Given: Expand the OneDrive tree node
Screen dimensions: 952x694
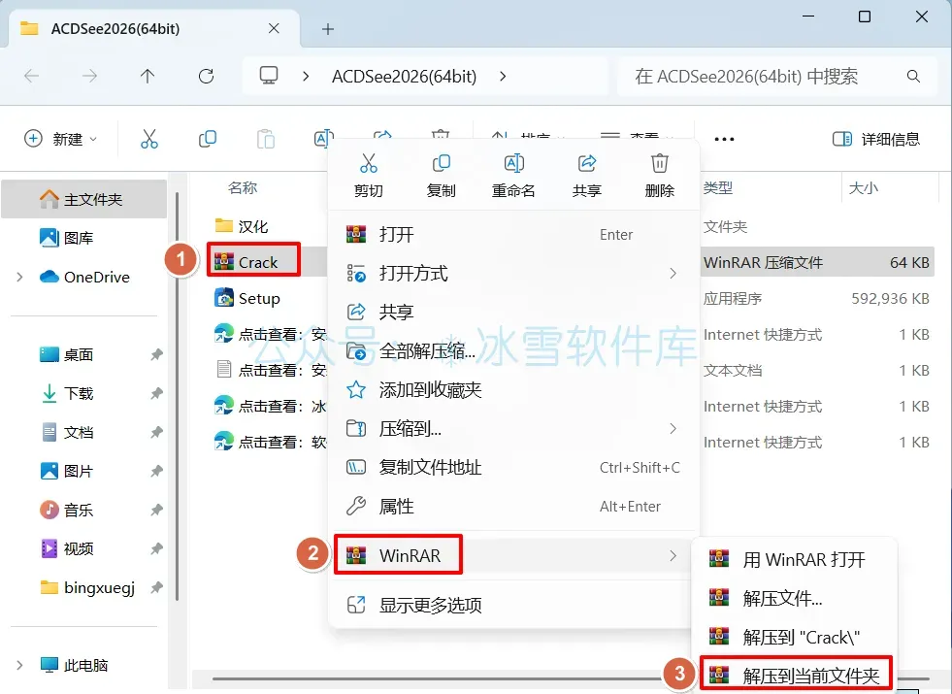Looking at the screenshot, I should click(x=19, y=277).
